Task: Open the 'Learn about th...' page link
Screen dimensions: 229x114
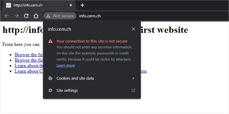Action: point(29,66)
